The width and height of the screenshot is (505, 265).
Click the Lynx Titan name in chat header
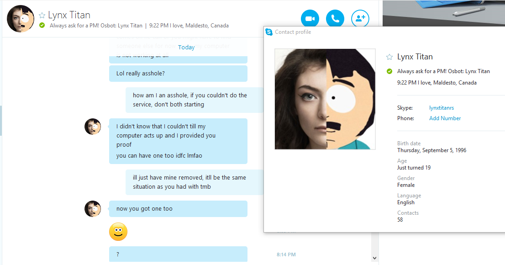click(69, 15)
